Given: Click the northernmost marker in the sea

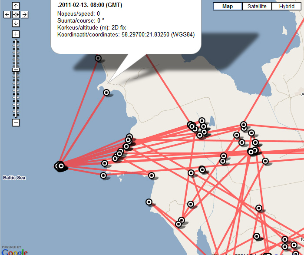Looking at the screenshot, I should [x=98, y=58].
